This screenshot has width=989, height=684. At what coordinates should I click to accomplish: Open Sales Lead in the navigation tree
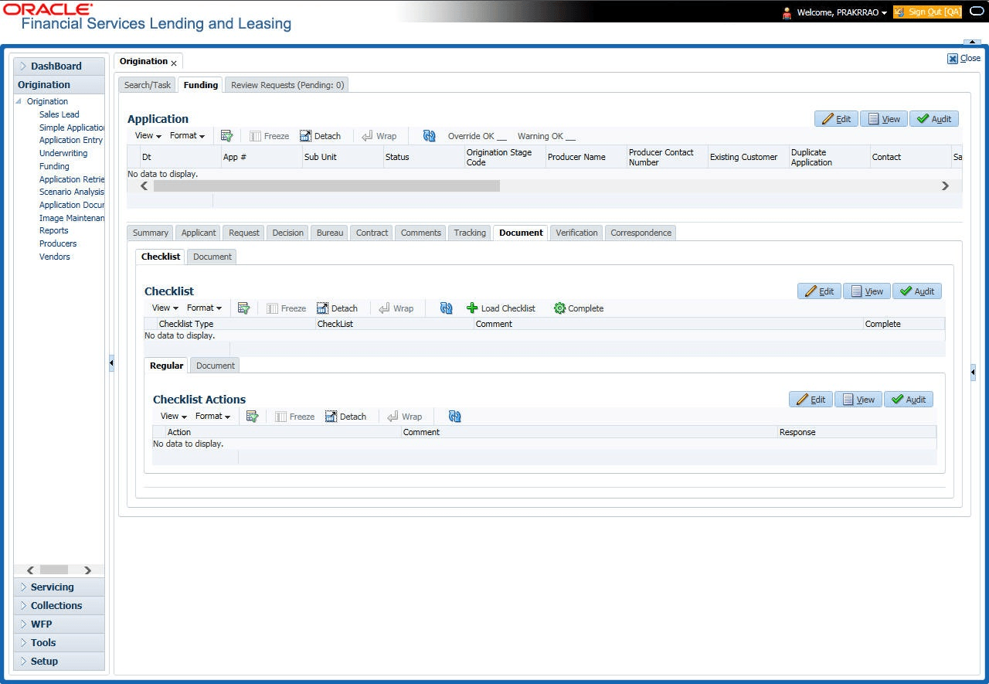click(59, 114)
